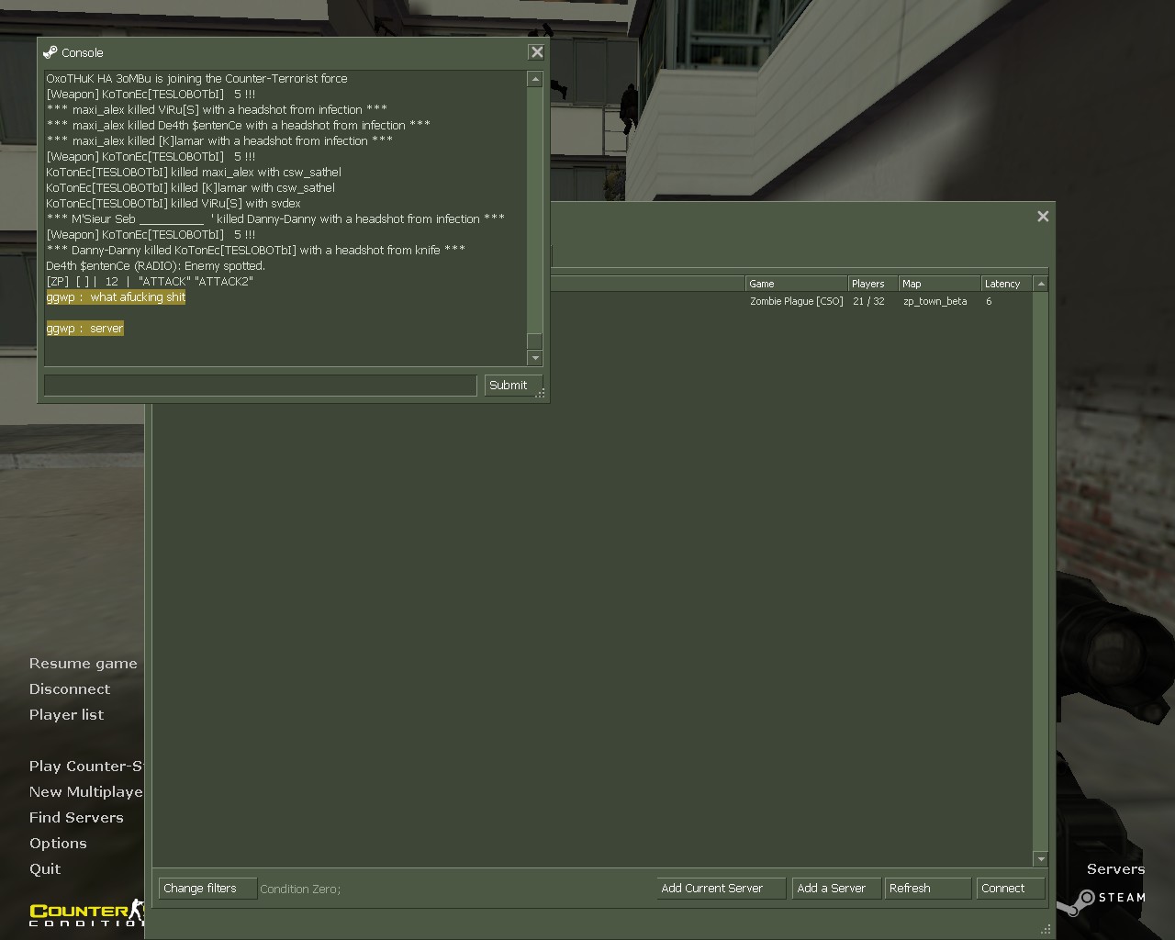This screenshot has width=1175, height=940.
Task: Sort servers by the Players column
Action: (867, 284)
